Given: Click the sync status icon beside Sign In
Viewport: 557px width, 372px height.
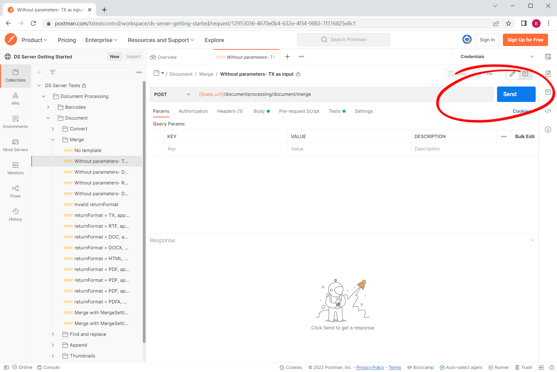Looking at the screenshot, I should click(467, 40).
